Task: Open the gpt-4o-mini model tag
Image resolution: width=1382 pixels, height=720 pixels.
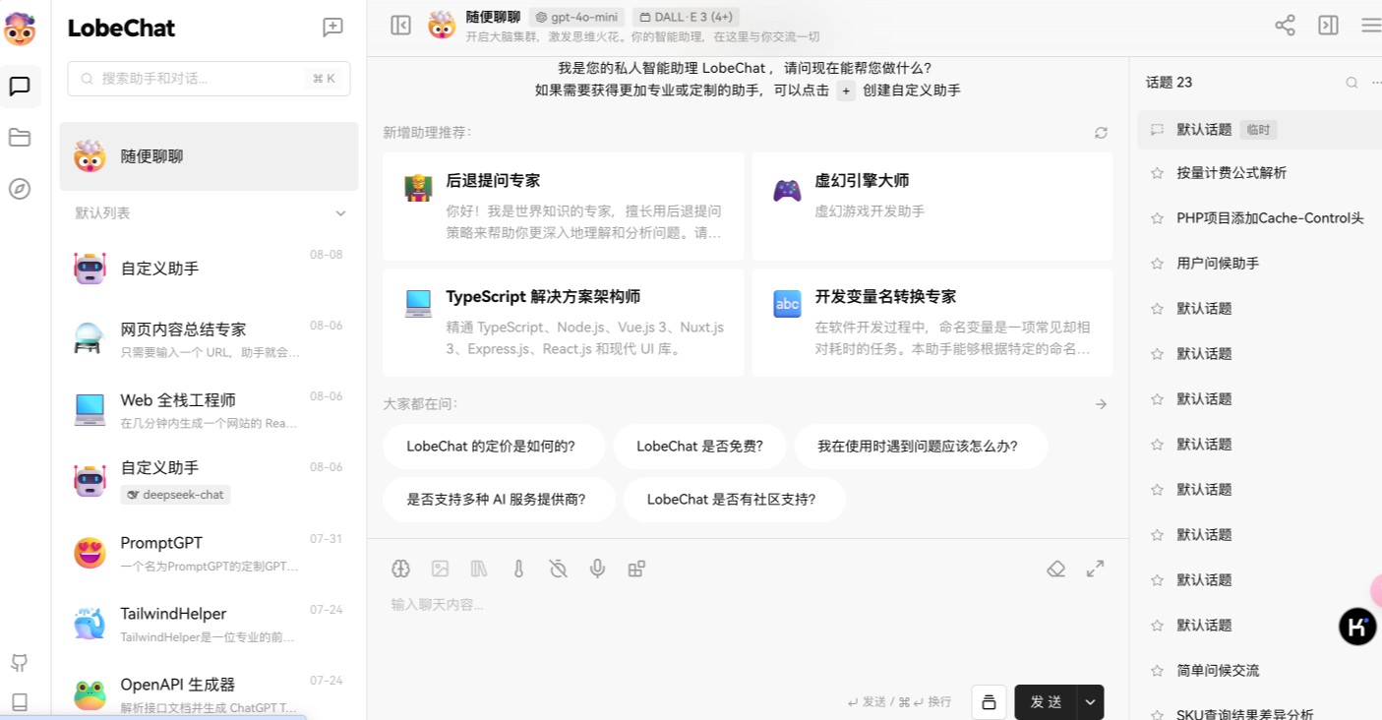Action: [576, 17]
